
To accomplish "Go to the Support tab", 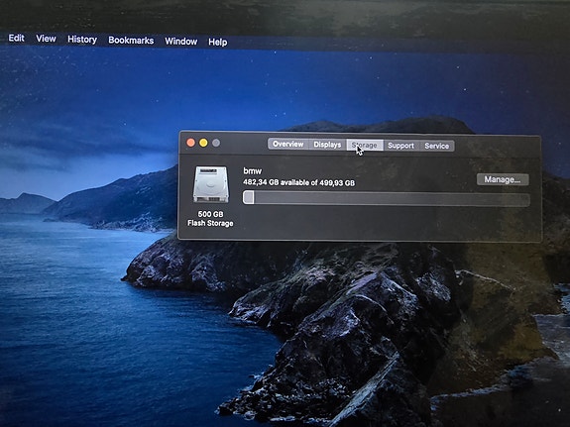I will click(400, 146).
